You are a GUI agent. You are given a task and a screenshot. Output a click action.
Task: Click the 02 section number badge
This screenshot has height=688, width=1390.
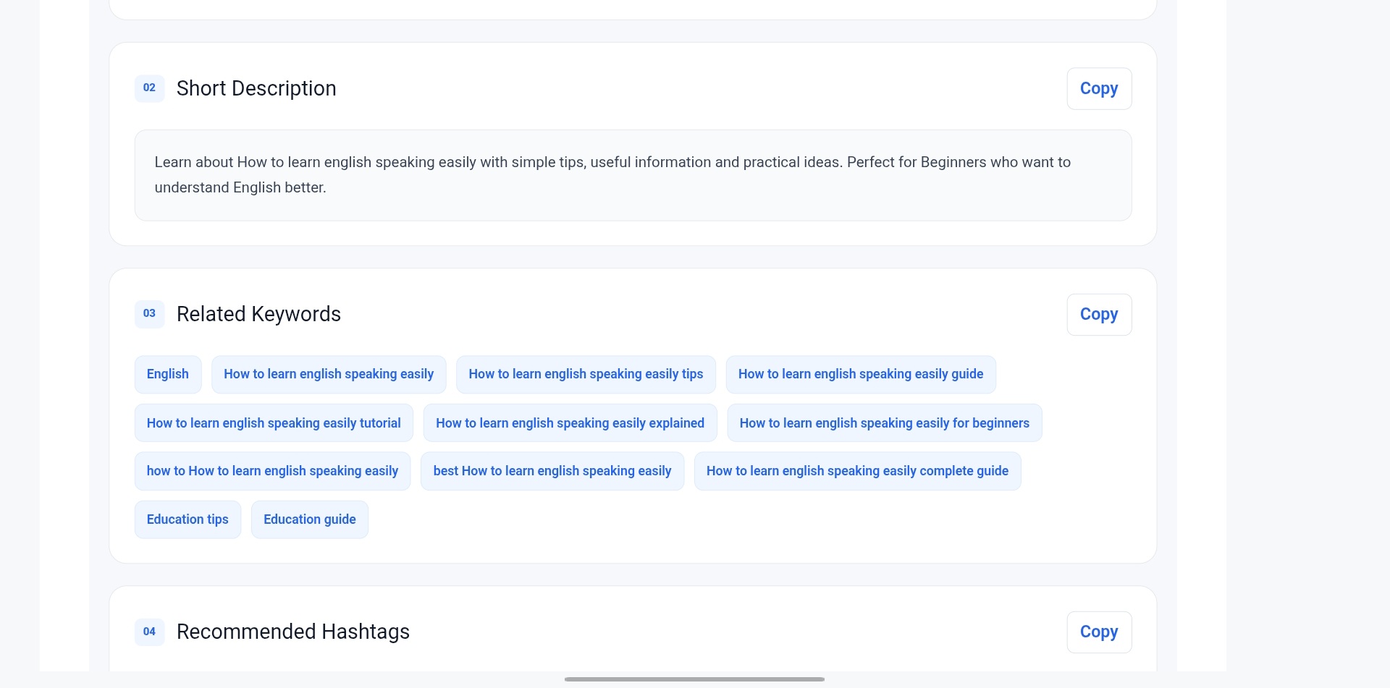tap(149, 88)
